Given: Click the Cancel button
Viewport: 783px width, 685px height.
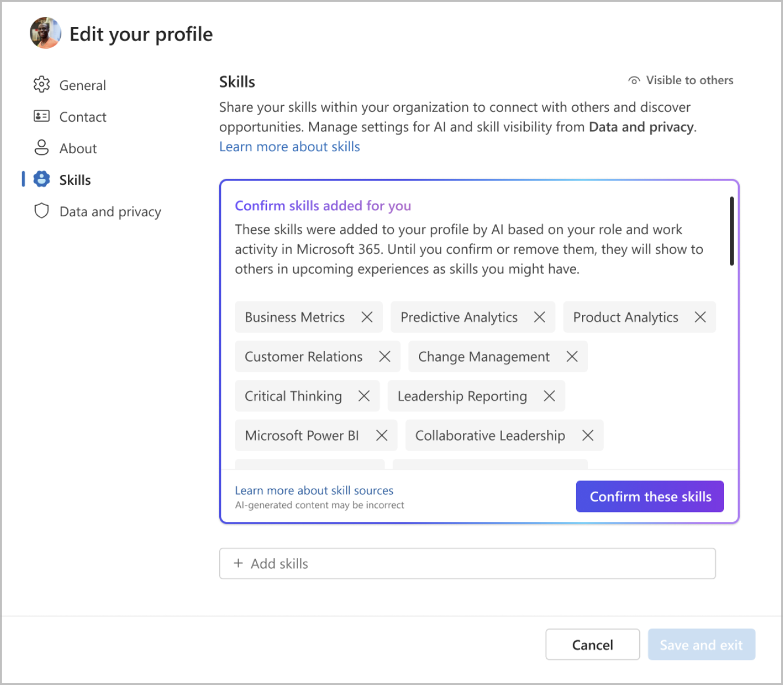Looking at the screenshot, I should [x=592, y=644].
